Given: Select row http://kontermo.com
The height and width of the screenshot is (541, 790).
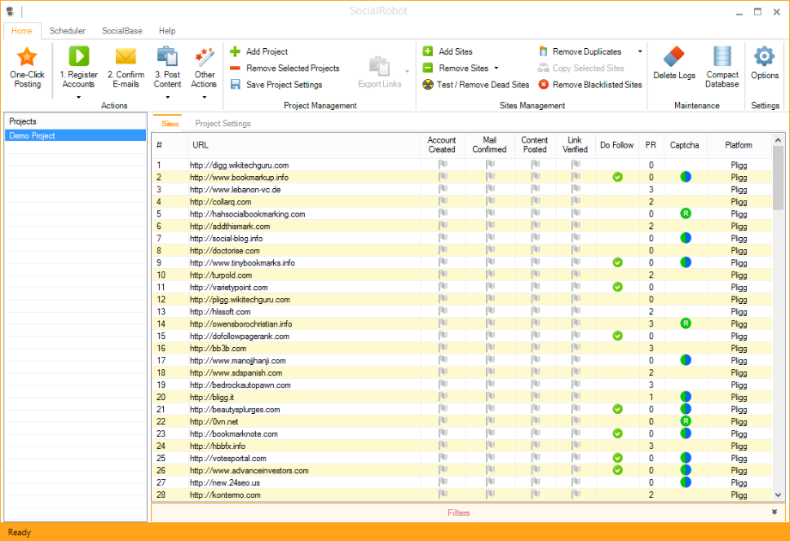Looking at the screenshot, I should (x=461, y=495).
